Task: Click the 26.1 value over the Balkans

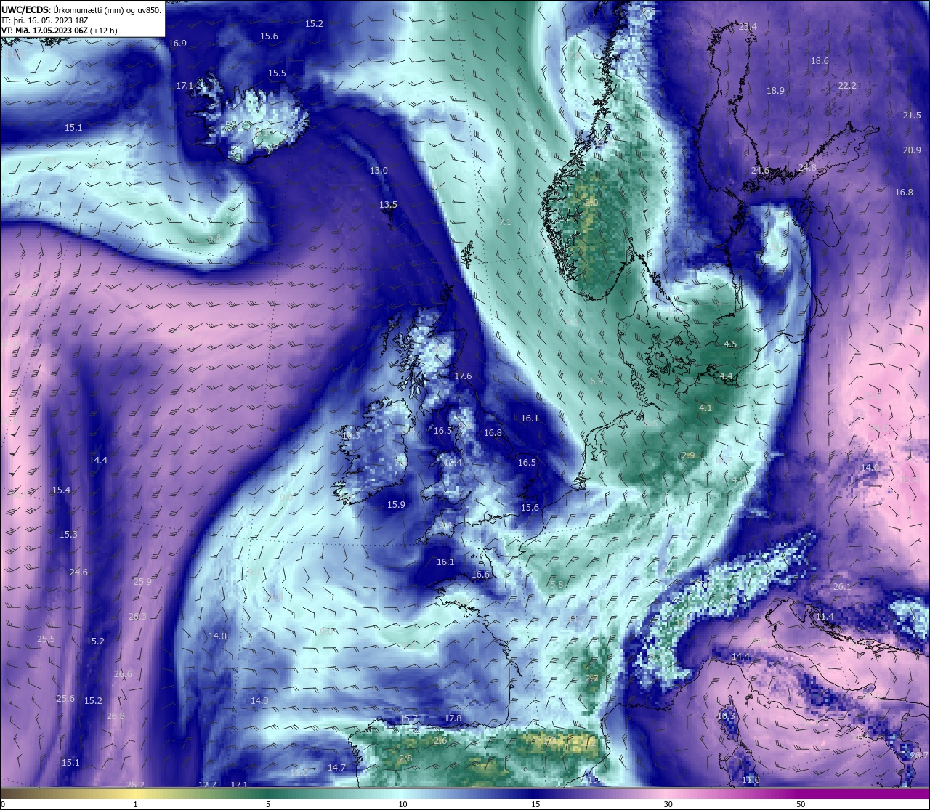Action: (x=841, y=587)
